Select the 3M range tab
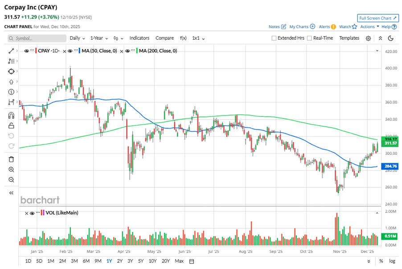Viewport: 402px width, 269px height. 74,261
